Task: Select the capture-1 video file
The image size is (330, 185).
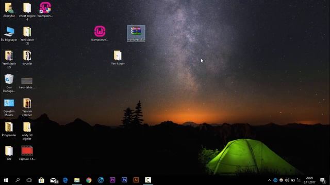Action: [x=27, y=153]
